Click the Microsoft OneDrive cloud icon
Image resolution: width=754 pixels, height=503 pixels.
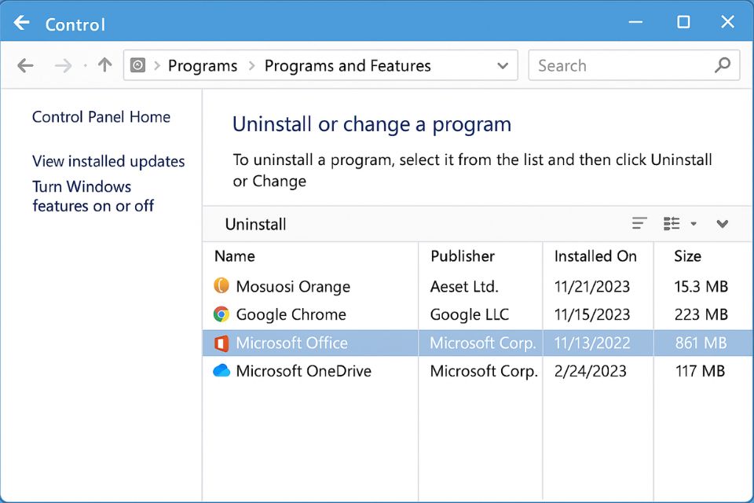pyautogui.click(x=221, y=371)
